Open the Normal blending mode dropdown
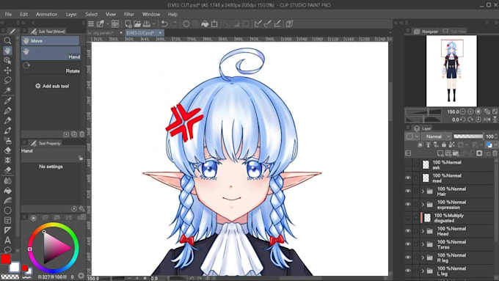 pos(437,136)
